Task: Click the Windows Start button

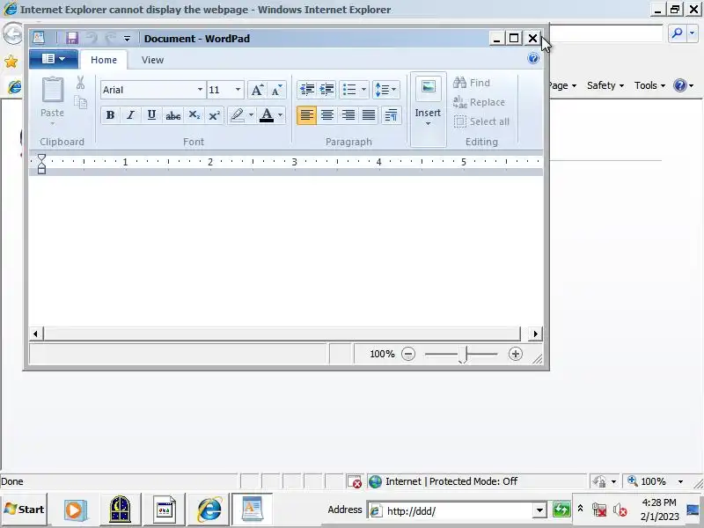Action: pyautogui.click(x=25, y=510)
